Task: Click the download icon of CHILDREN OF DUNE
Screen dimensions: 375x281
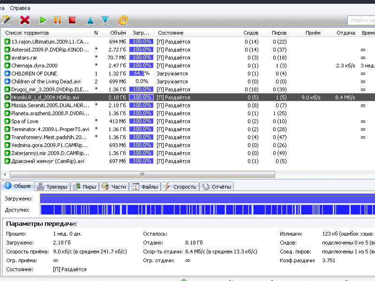Action: click(7, 74)
